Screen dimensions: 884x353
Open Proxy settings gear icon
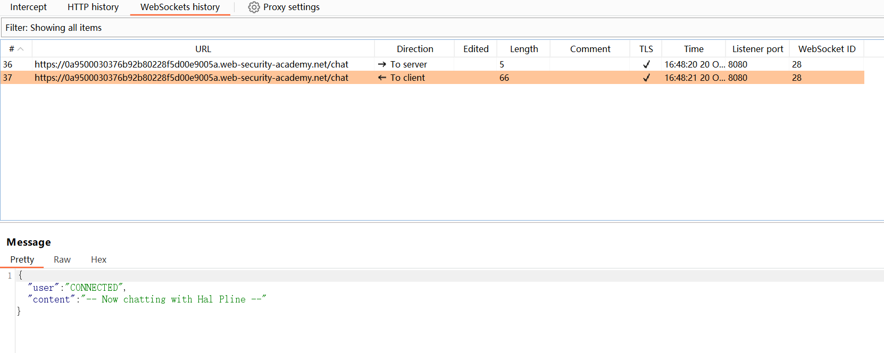coord(254,7)
